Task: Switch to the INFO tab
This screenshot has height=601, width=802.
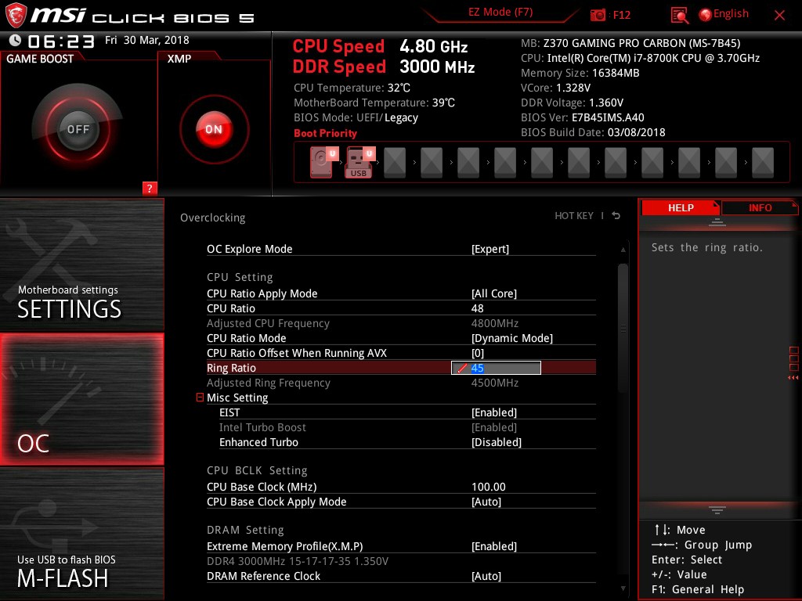Action: click(x=760, y=208)
